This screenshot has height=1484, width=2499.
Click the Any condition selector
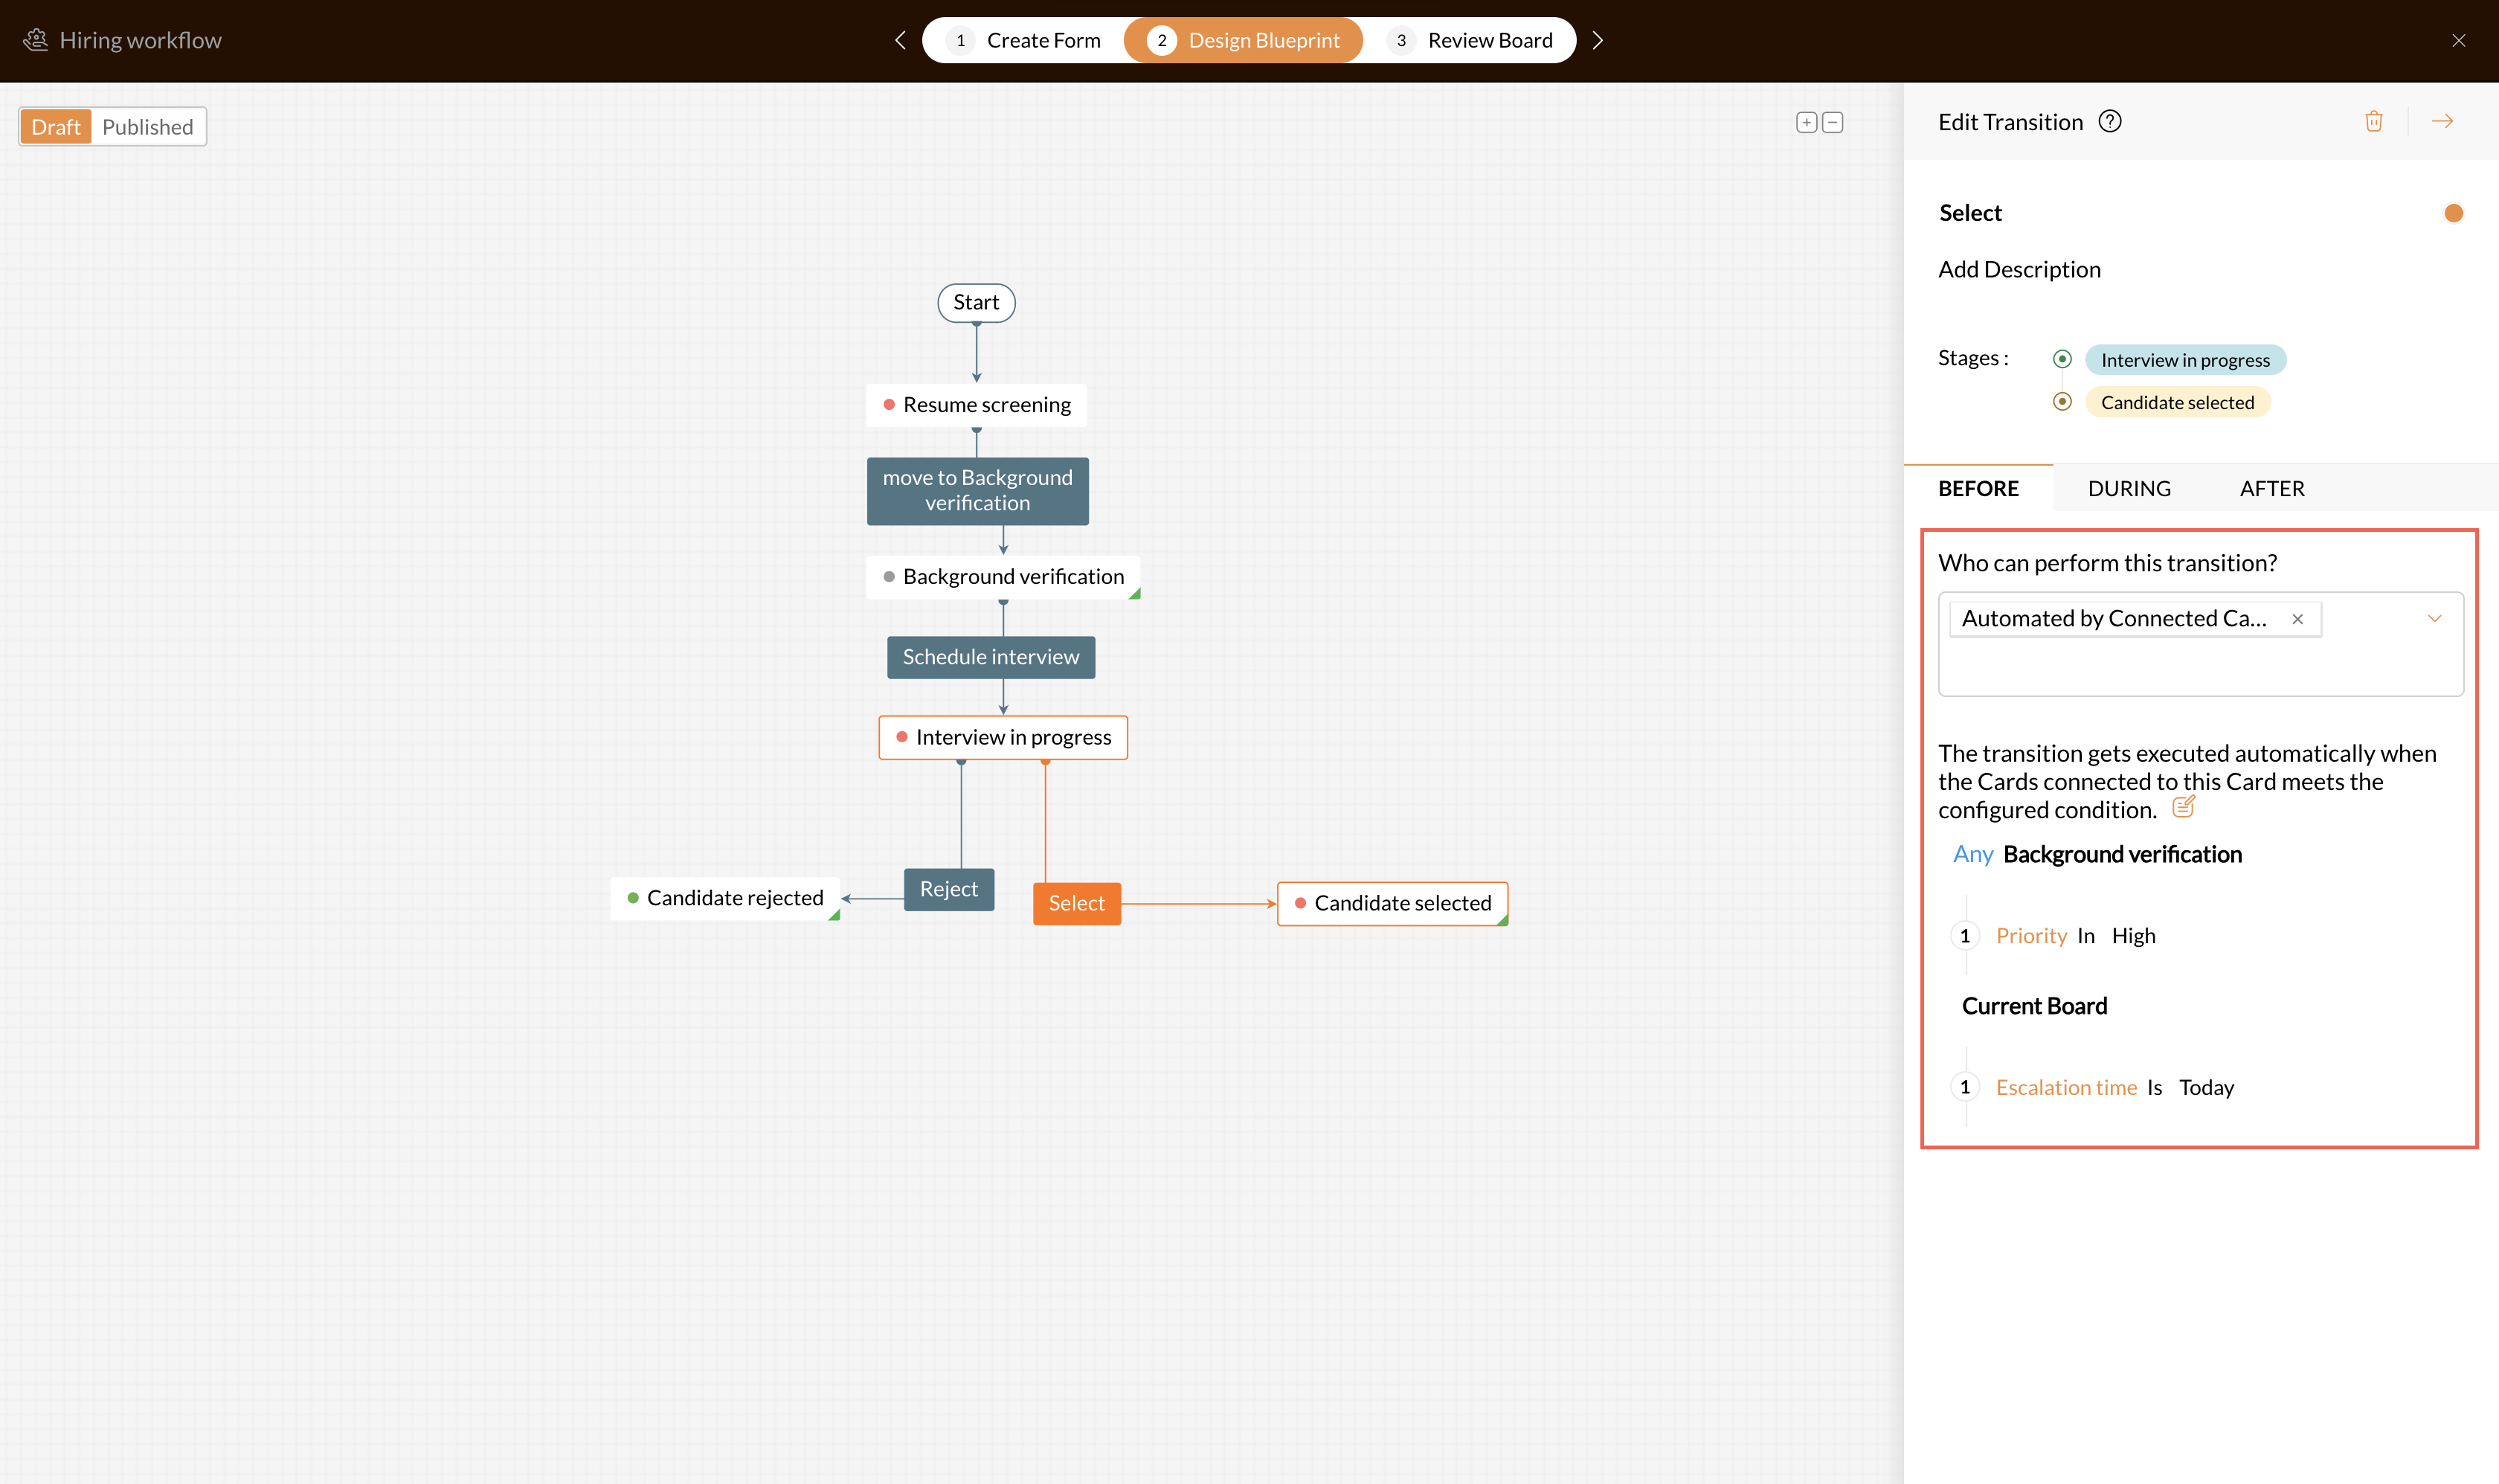tap(1972, 854)
